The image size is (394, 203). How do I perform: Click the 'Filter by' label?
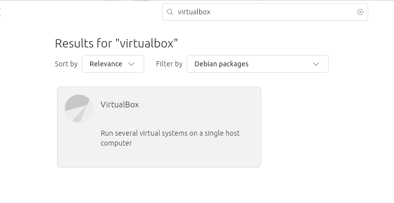pyautogui.click(x=169, y=64)
